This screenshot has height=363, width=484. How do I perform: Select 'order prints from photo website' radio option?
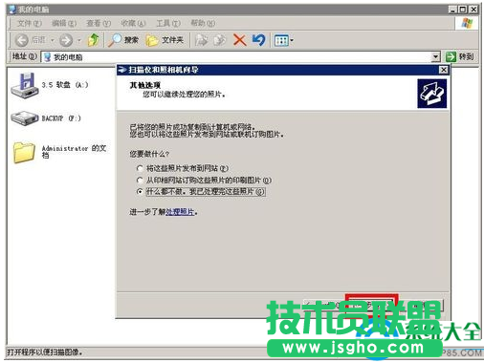(140, 181)
